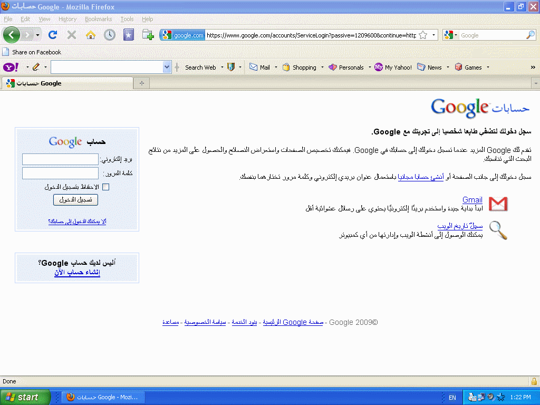Open Yahoo Shopping from toolbar
Screen dimensions: 540x405
(300, 67)
